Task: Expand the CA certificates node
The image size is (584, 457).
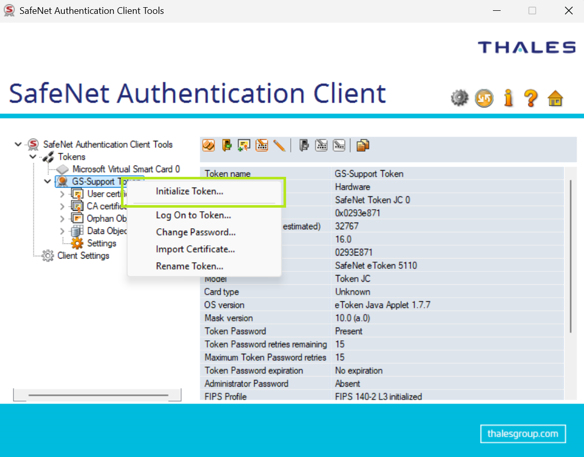Action: click(62, 206)
